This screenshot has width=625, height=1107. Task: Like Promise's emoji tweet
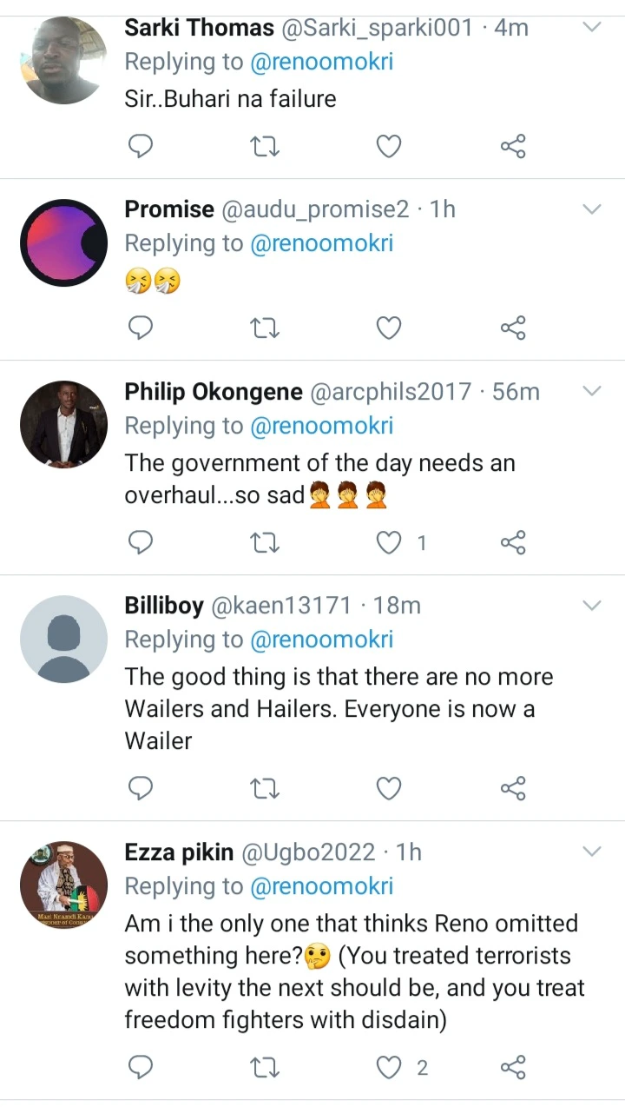(388, 328)
